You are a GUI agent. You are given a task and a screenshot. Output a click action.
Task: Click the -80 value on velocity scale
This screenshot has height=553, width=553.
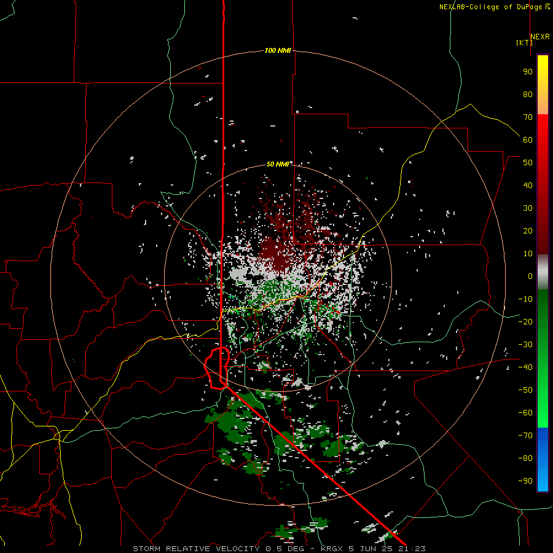pos(525,458)
